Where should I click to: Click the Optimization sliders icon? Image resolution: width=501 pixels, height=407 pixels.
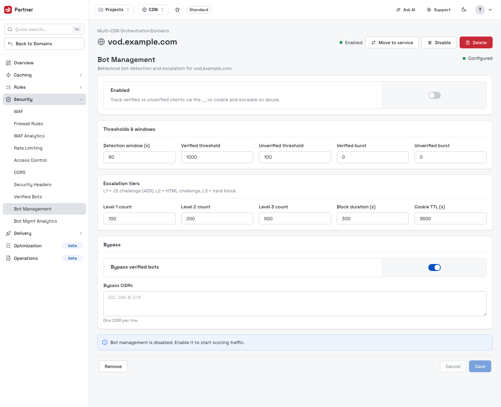coord(8,246)
